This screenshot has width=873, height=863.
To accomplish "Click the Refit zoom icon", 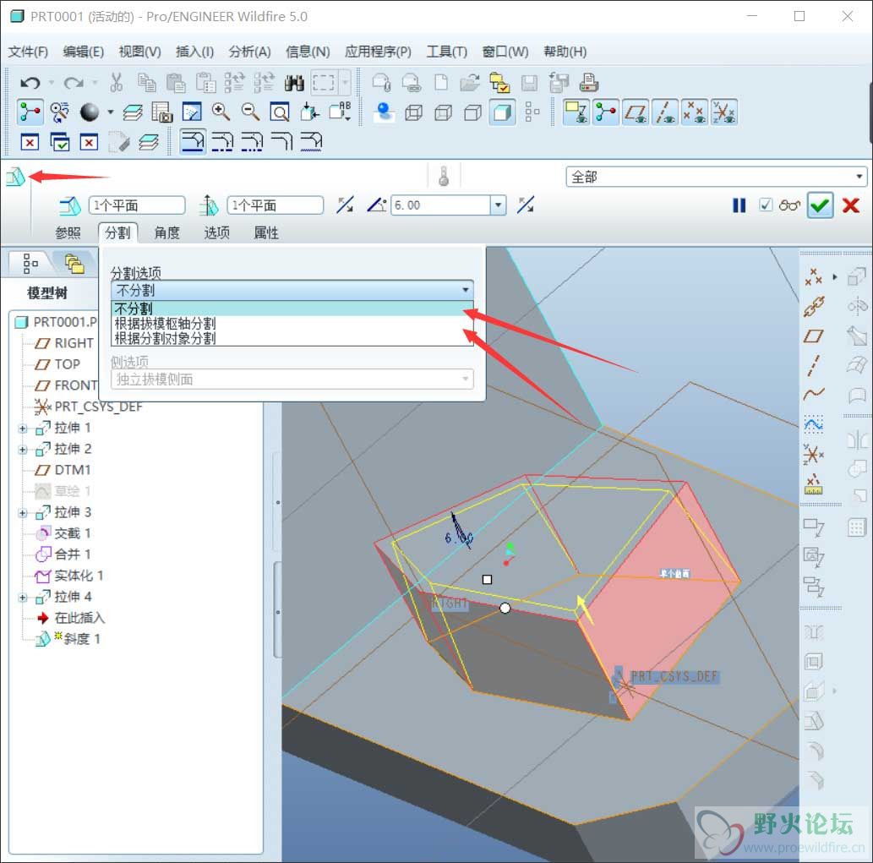I will click(x=280, y=112).
